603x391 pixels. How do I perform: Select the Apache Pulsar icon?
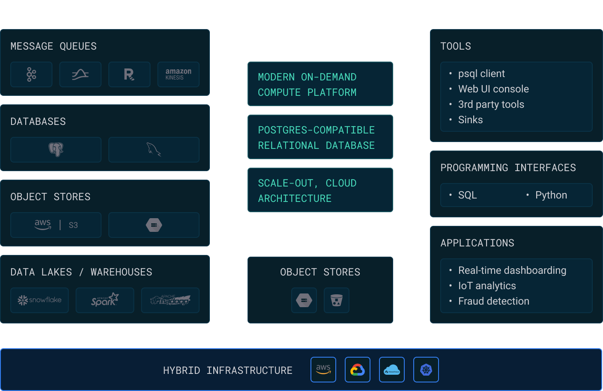80,74
